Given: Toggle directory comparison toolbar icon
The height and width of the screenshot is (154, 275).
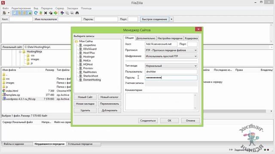Looking at the screenshot, I should click(67, 13).
